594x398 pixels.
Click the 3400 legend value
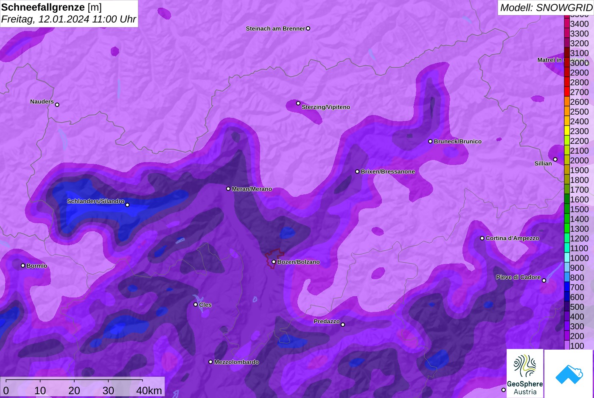[580, 24]
